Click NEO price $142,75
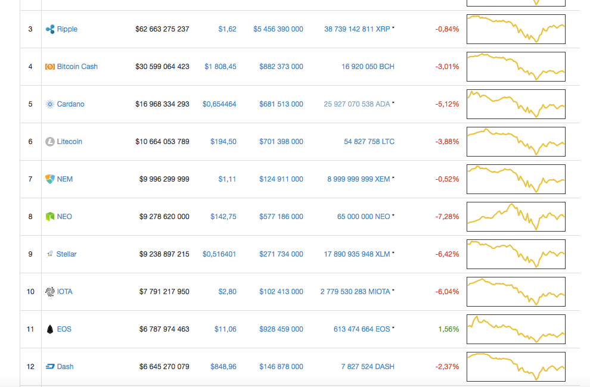This screenshot has width=590, height=387. [223, 217]
